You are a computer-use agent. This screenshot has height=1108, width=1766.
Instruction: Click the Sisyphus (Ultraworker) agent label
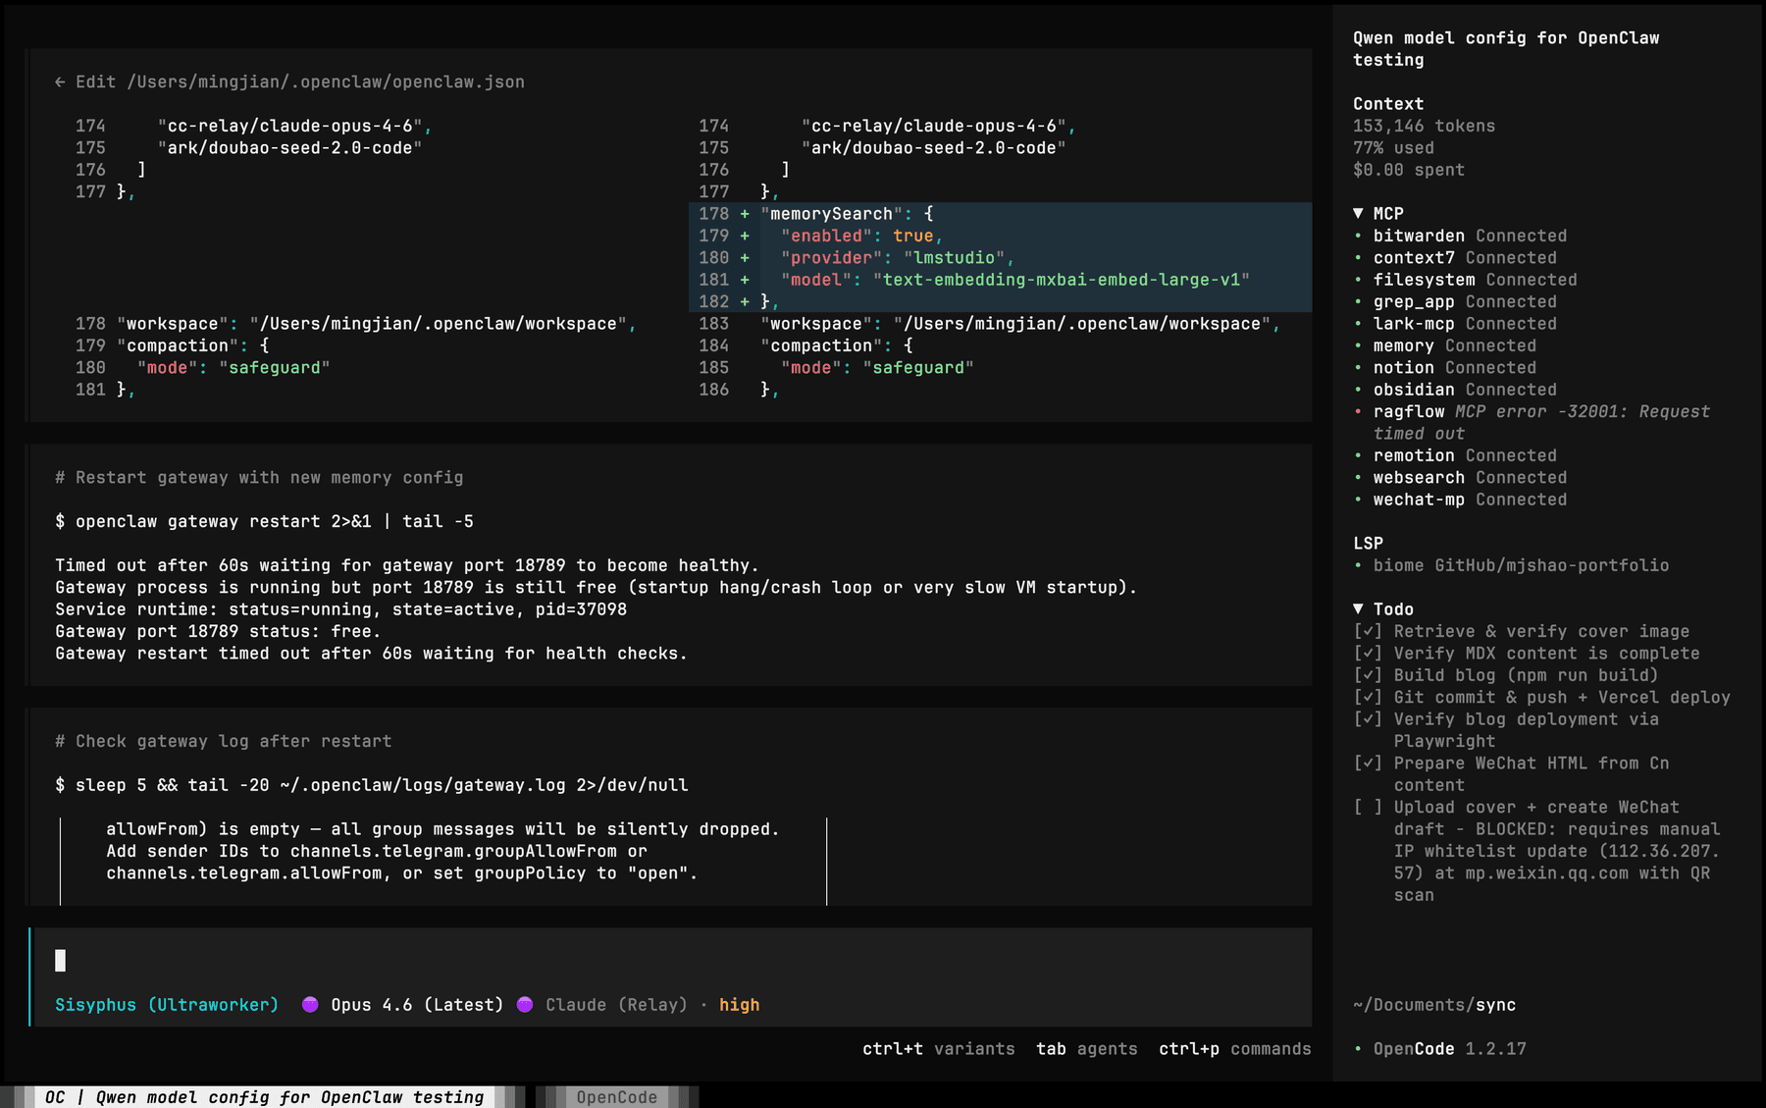point(167,1005)
